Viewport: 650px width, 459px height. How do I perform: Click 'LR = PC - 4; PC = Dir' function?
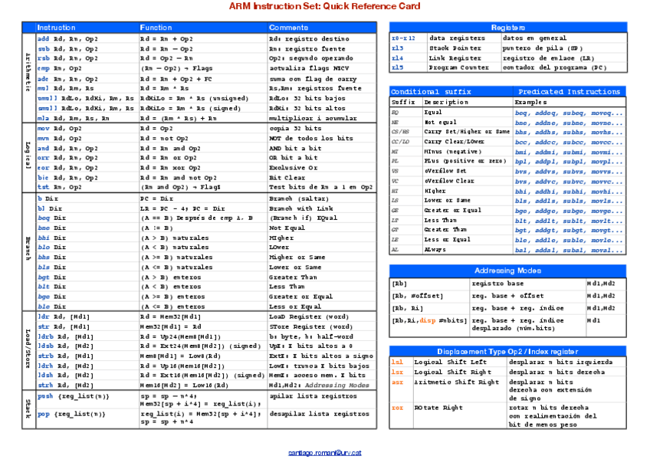pyautogui.click(x=182, y=208)
